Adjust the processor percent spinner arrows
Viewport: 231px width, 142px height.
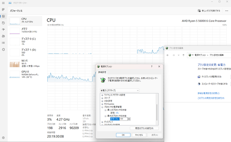tap(129, 119)
